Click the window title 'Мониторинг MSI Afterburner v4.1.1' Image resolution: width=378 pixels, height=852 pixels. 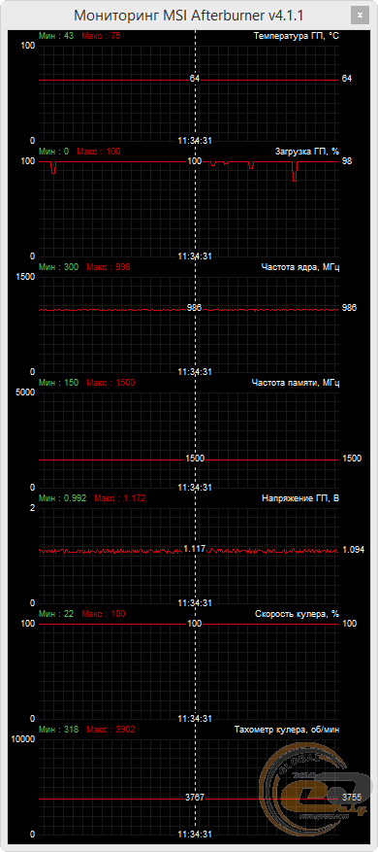tap(188, 16)
